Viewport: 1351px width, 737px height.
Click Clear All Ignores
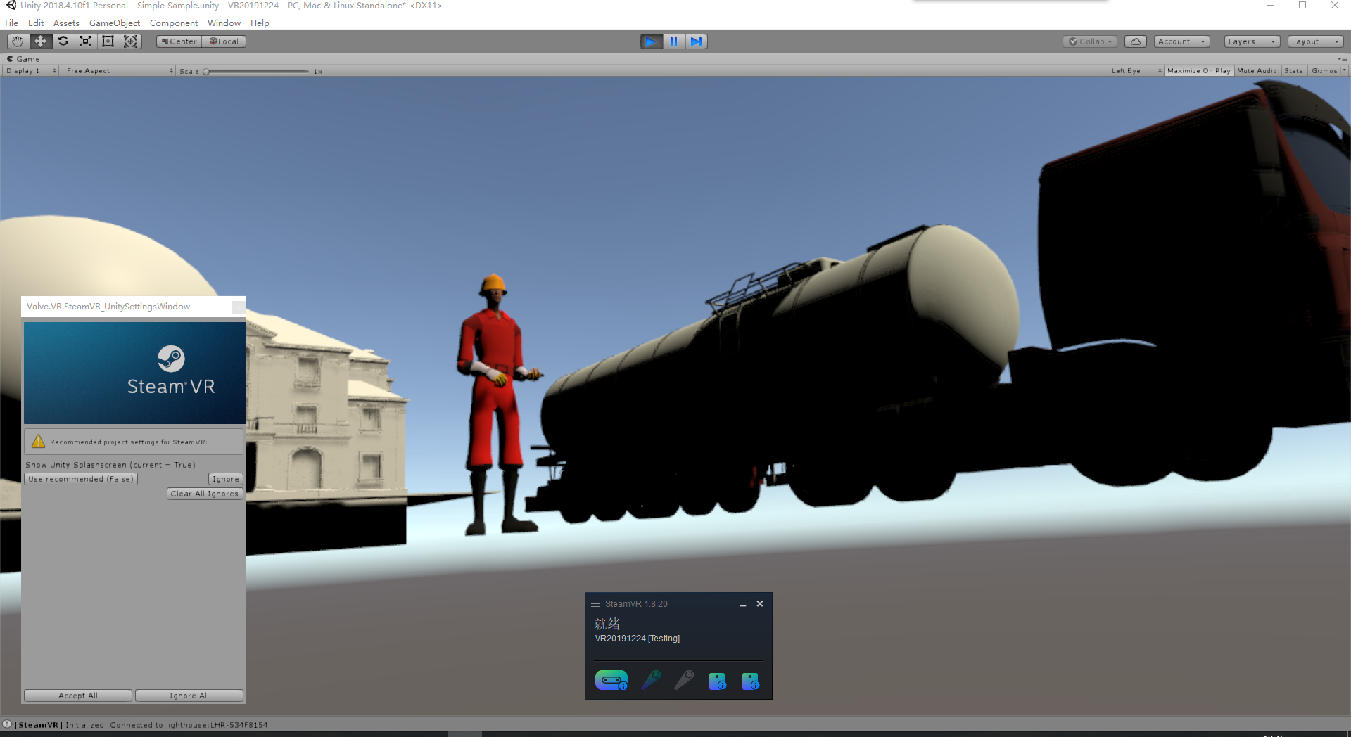click(x=205, y=494)
